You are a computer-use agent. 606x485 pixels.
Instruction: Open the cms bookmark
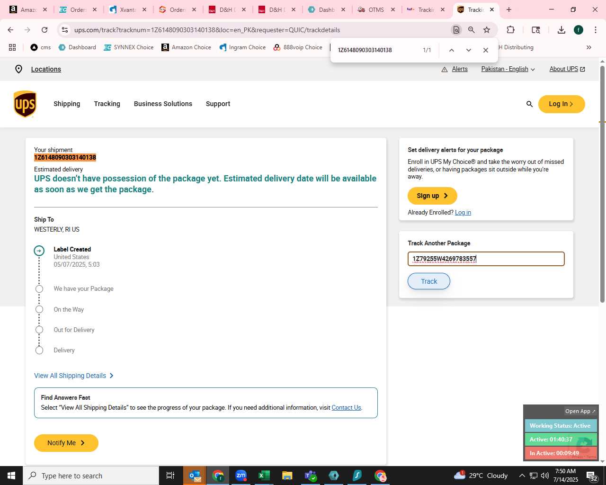pos(41,47)
